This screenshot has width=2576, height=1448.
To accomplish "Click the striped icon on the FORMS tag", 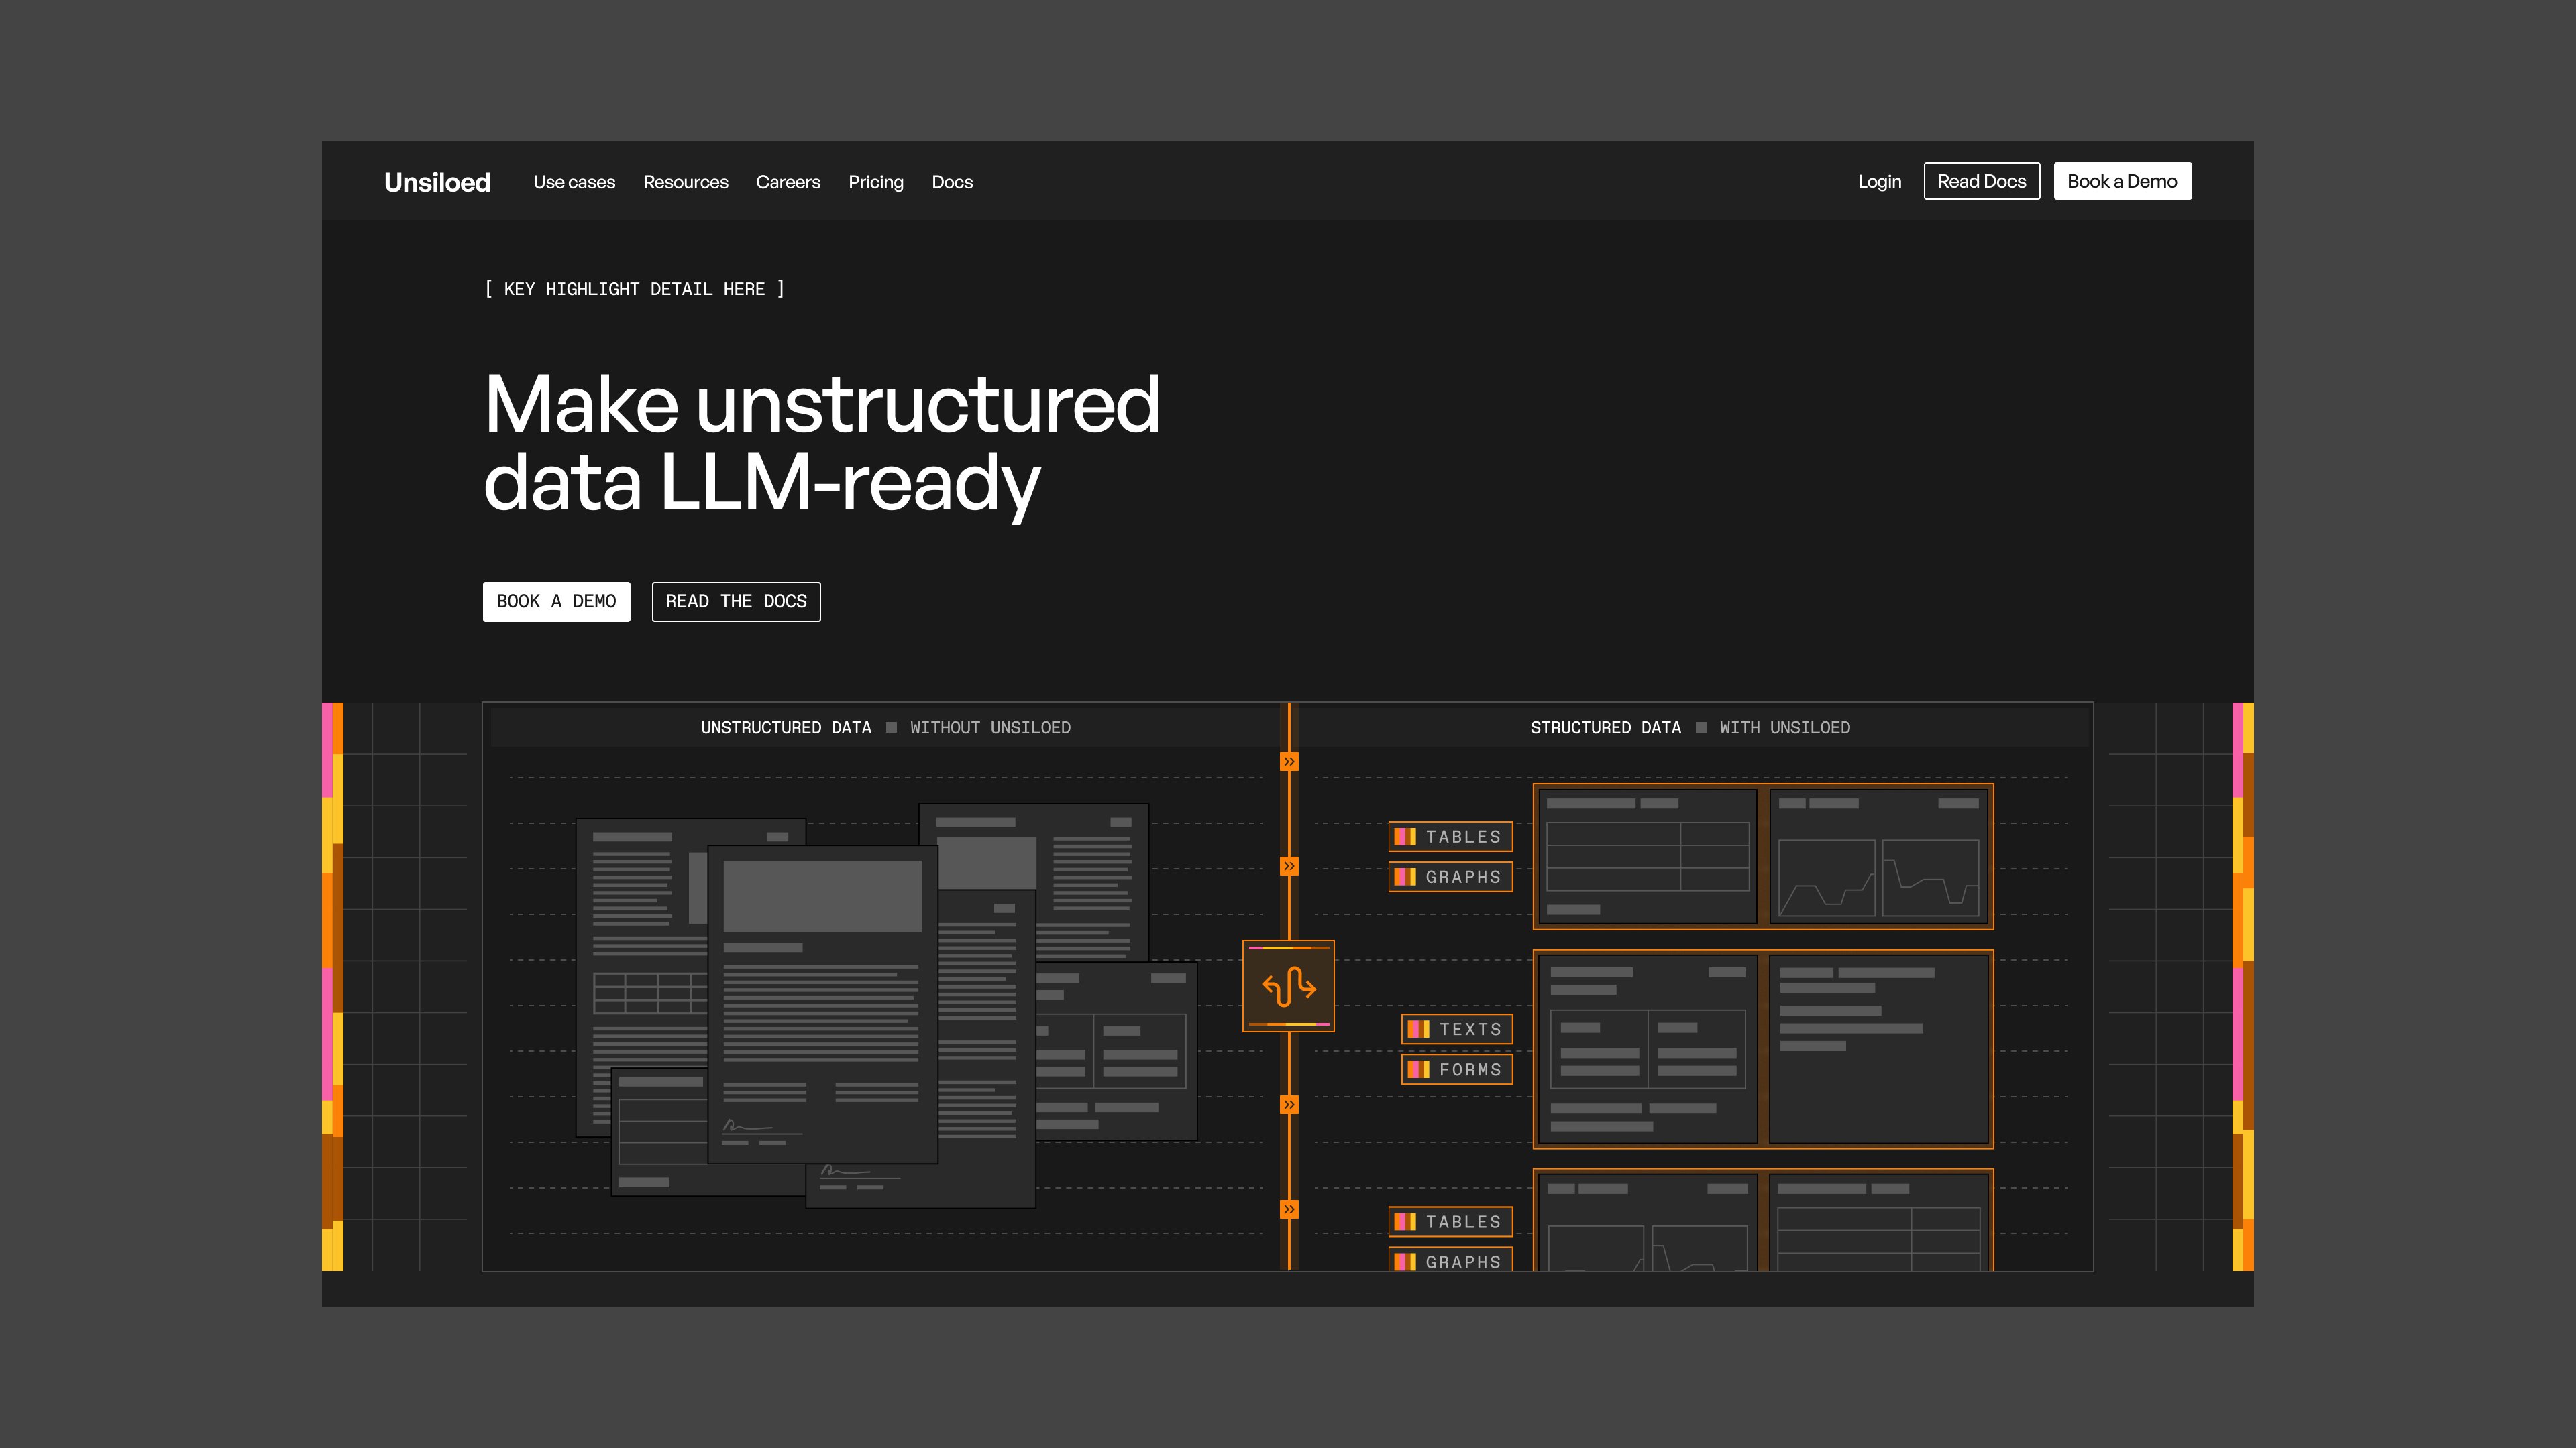I will point(1418,1069).
